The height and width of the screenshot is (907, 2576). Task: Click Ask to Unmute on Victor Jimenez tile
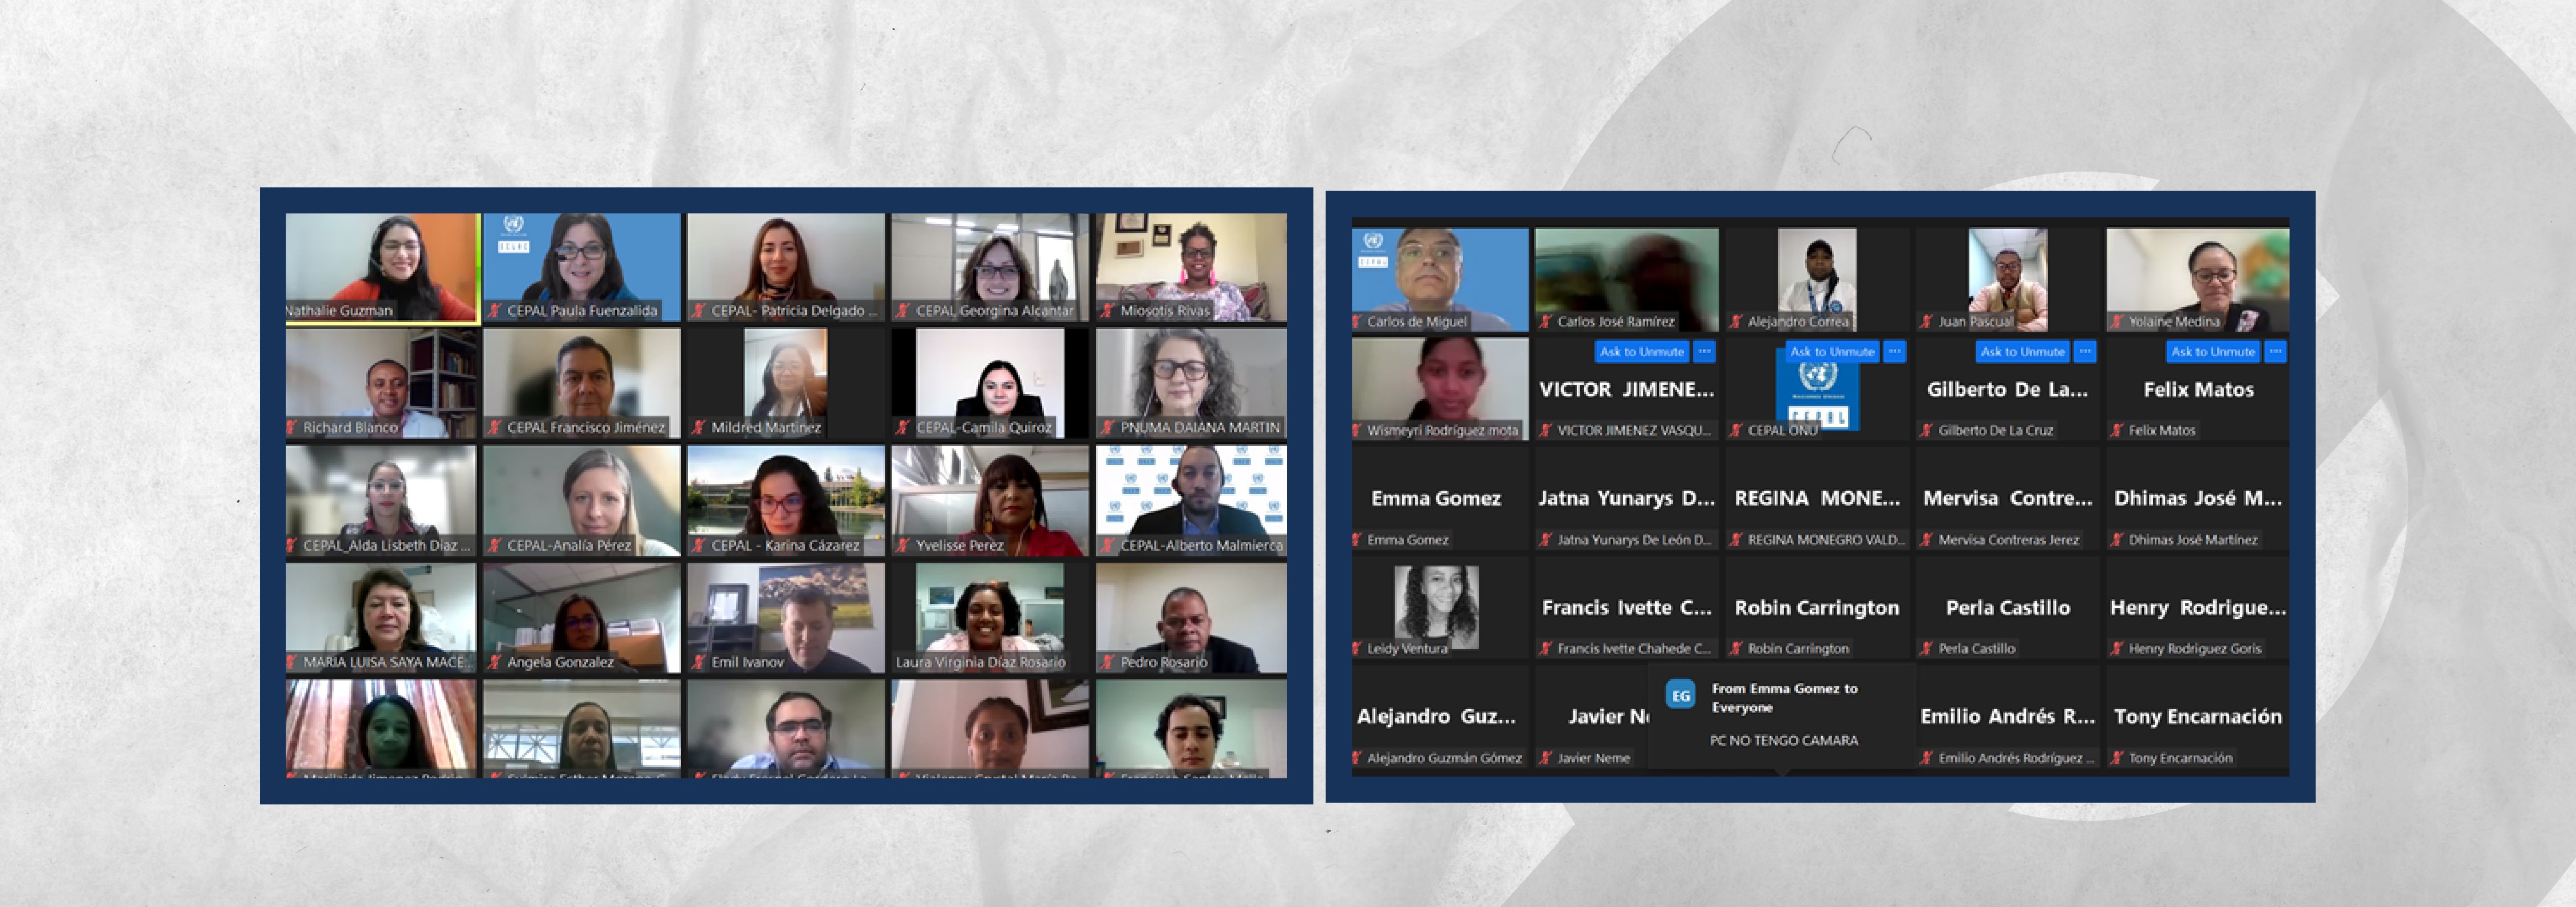pyautogui.click(x=1641, y=352)
